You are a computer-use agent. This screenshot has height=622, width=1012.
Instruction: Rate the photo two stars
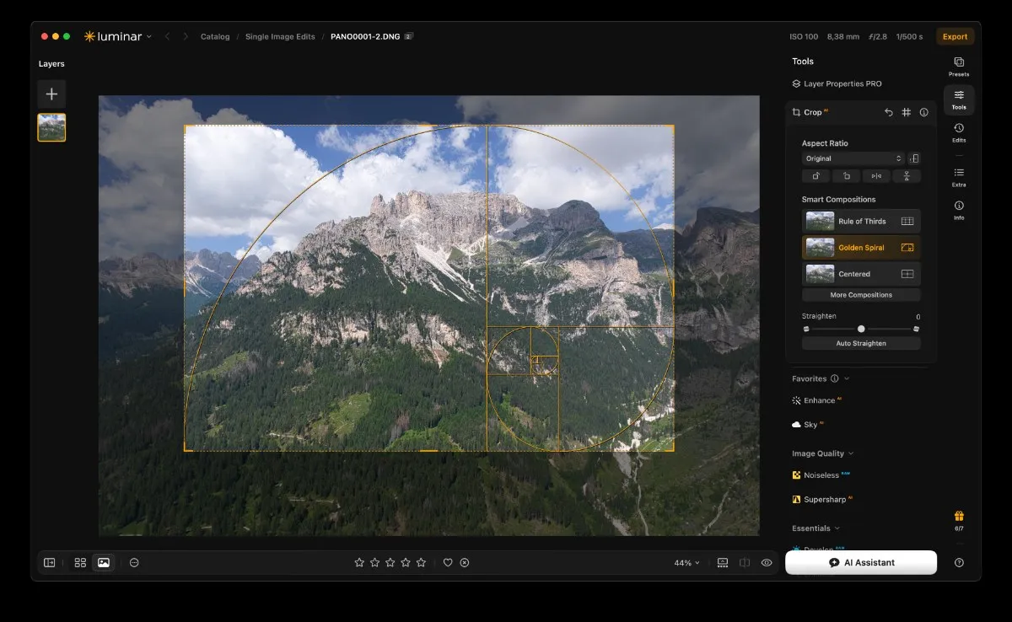coord(374,562)
